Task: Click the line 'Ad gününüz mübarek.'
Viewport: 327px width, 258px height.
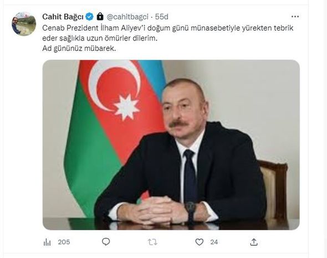Action: 79,49
